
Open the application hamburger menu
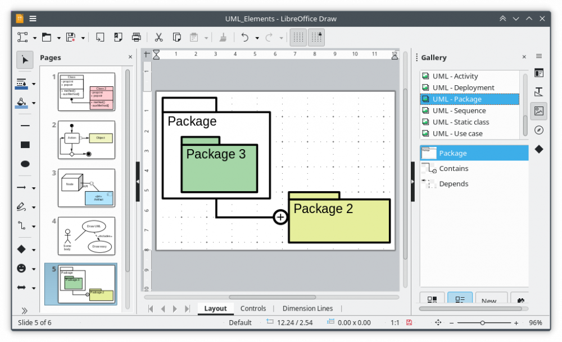33,19
